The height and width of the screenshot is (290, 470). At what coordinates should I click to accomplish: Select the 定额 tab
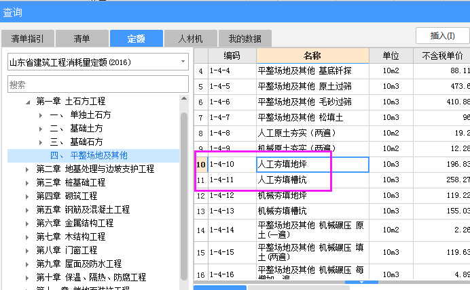coord(137,39)
